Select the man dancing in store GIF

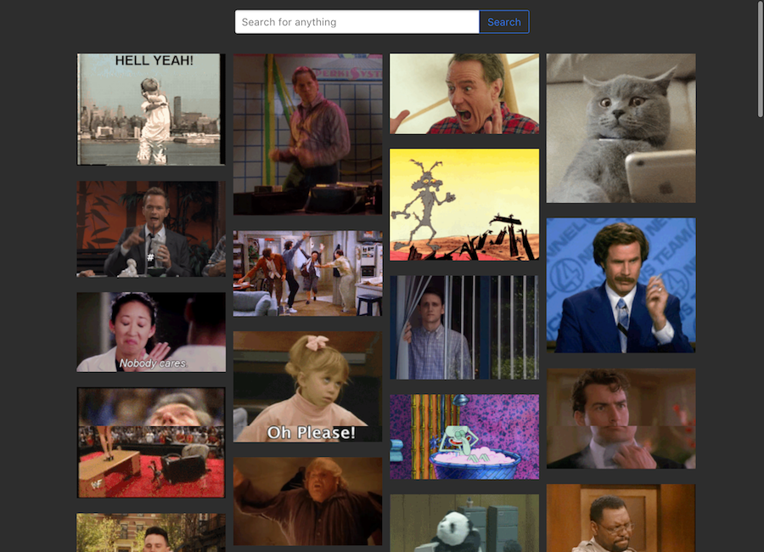307,132
